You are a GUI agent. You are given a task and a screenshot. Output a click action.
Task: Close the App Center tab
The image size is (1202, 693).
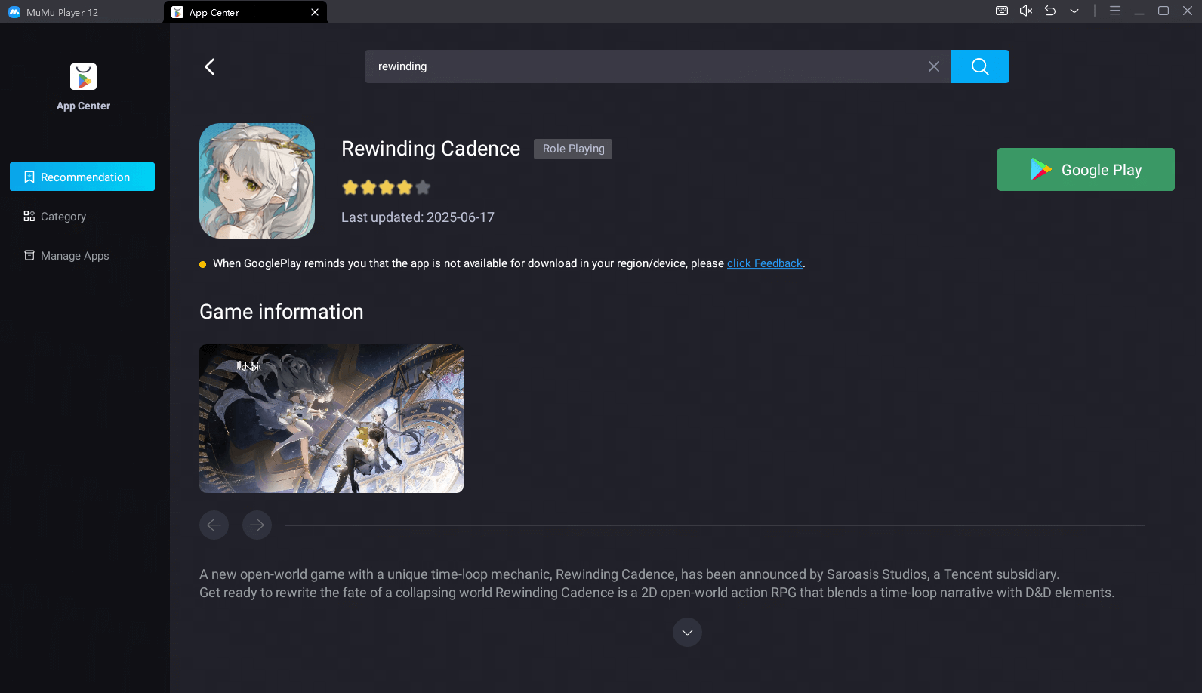tap(315, 12)
